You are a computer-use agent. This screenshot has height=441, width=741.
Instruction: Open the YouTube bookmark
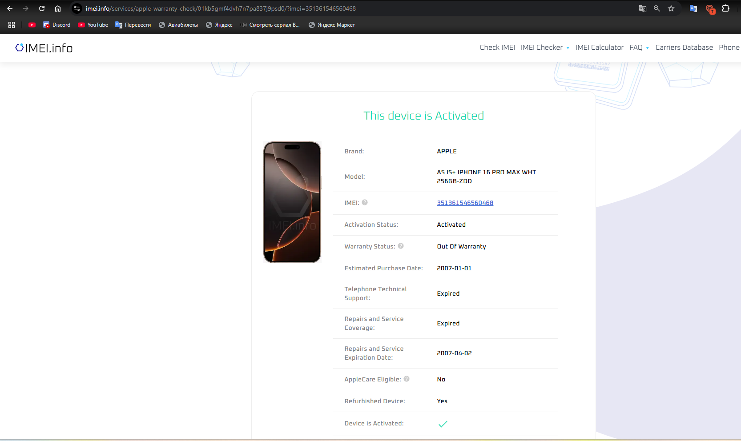(x=93, y=25)
